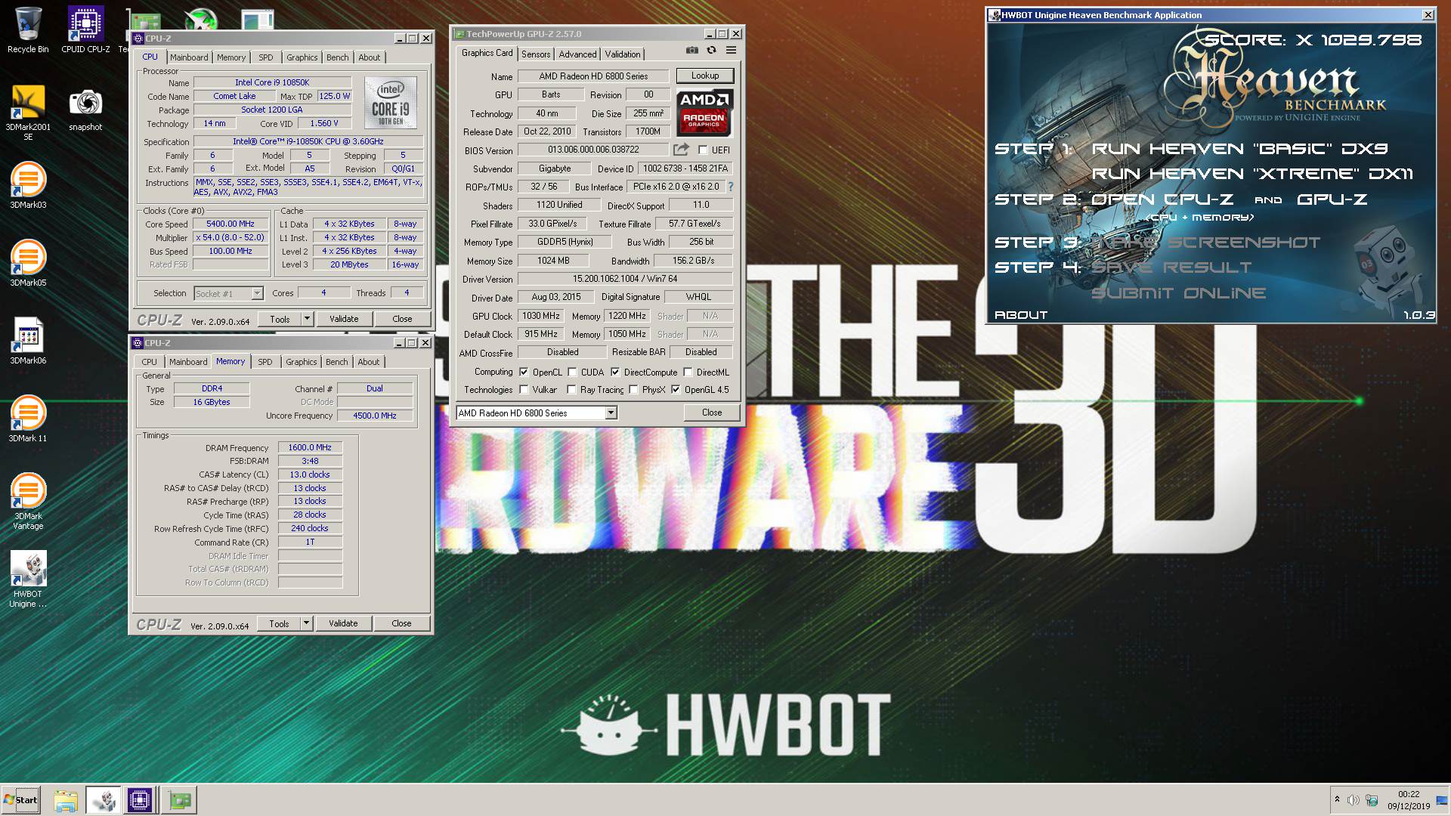Open the 3DMark03 desktop shortcut
Screen dimensions: 1451x816
pos(28,186)
